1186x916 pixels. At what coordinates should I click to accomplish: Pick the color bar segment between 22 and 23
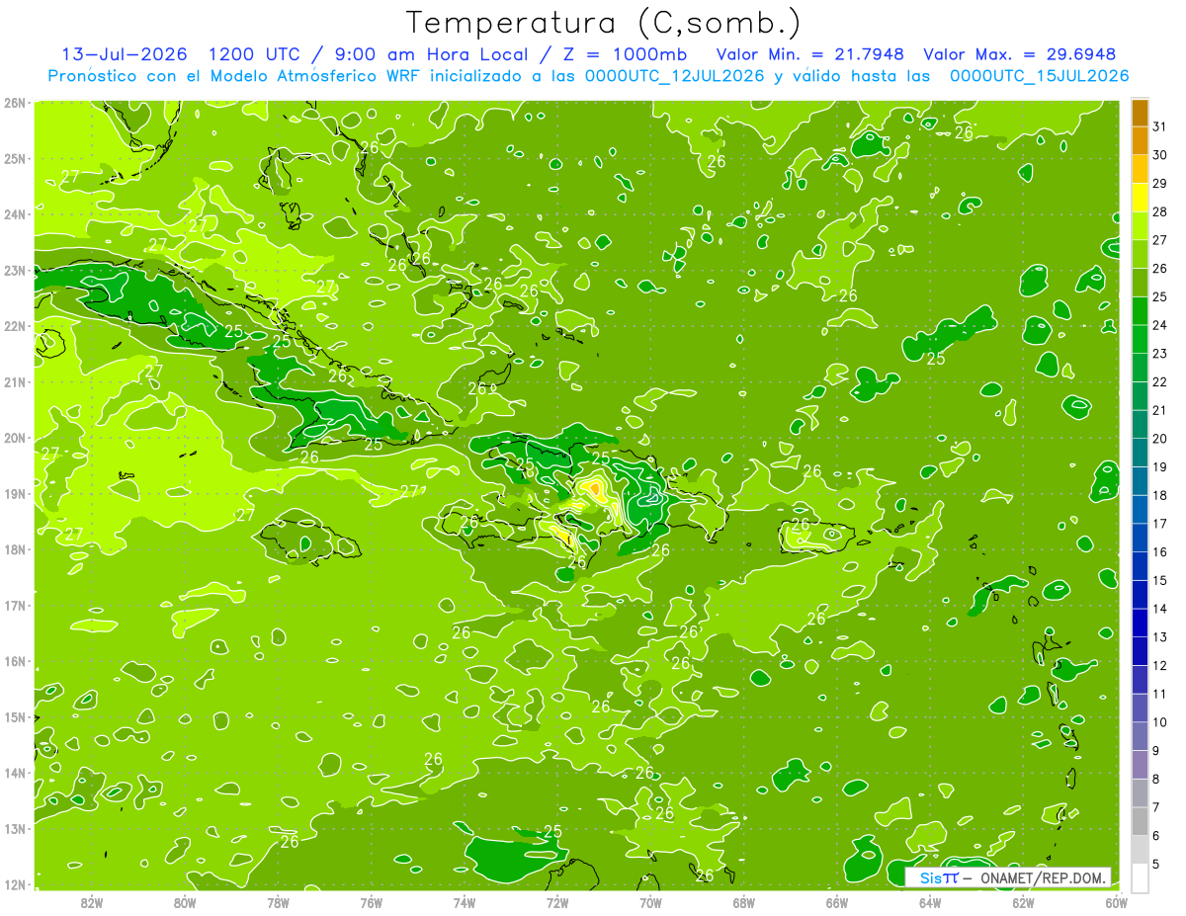coord(1139,368)
